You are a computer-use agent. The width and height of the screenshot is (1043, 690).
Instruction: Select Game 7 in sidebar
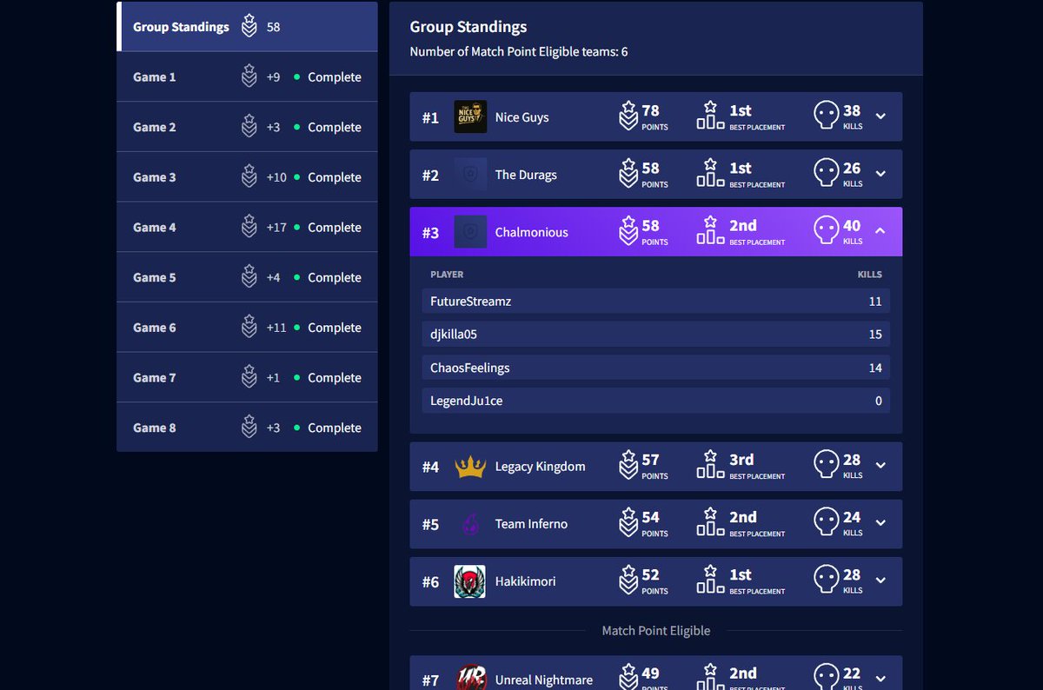click(247, 377)
